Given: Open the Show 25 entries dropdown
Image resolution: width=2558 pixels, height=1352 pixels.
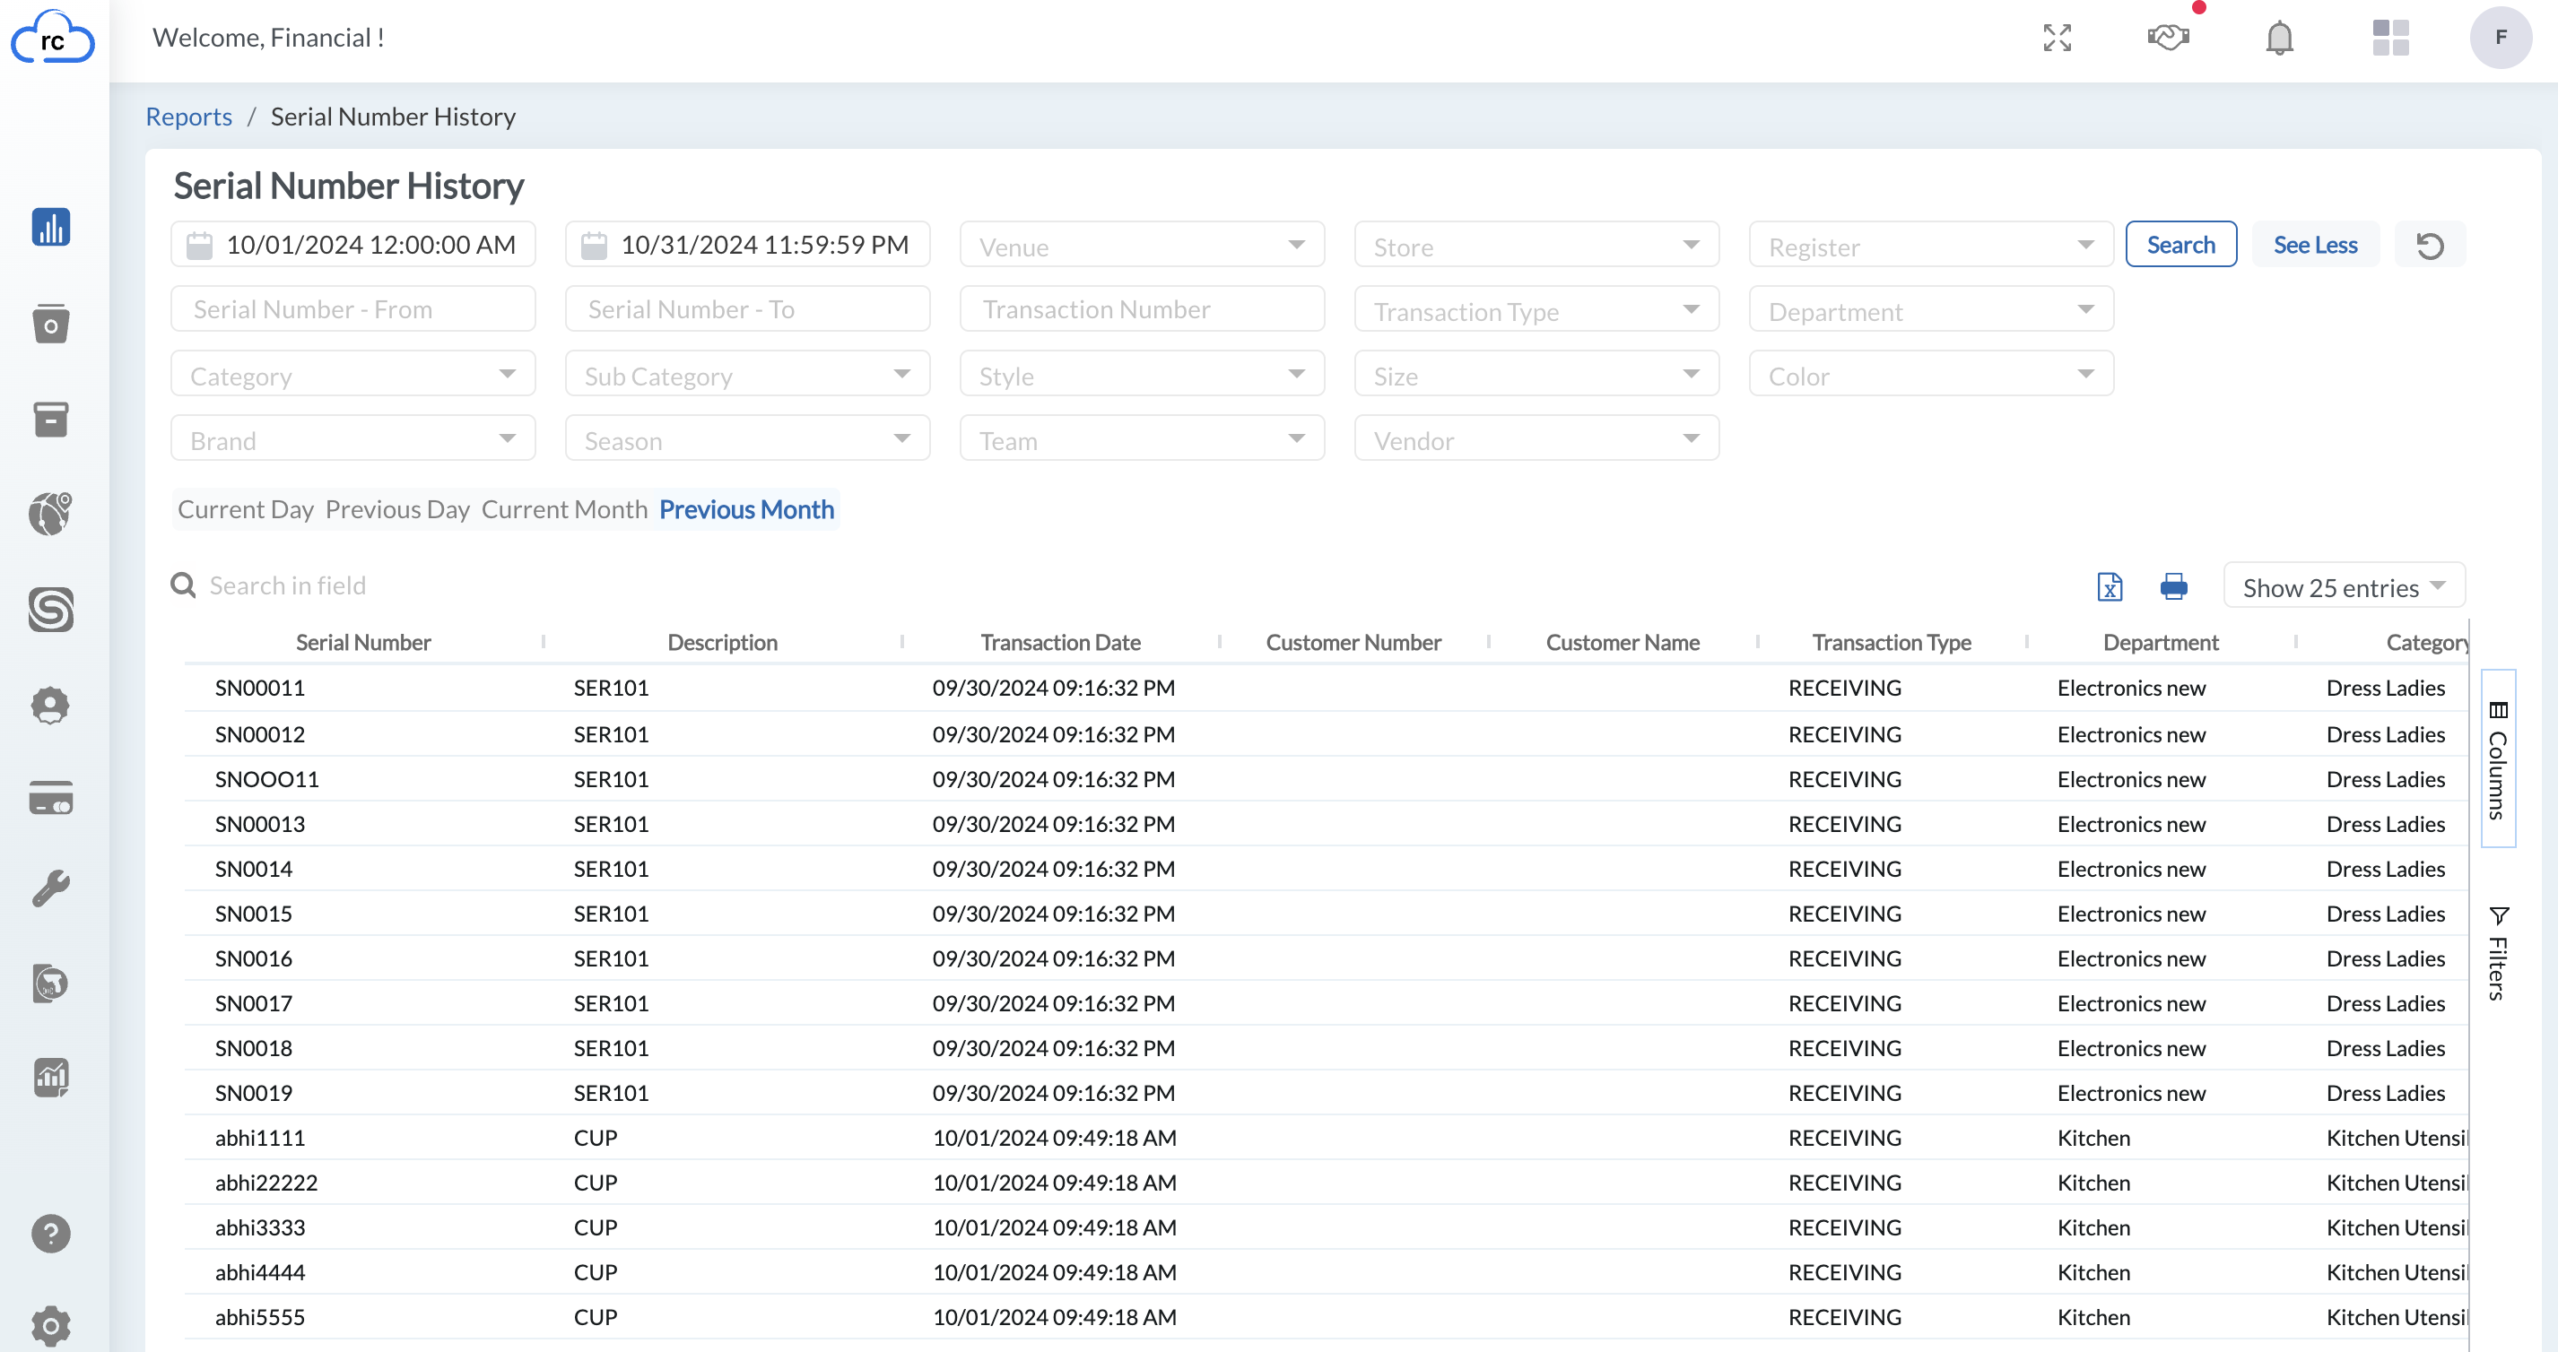Looking at the screenshot, I should point(2344,586).
